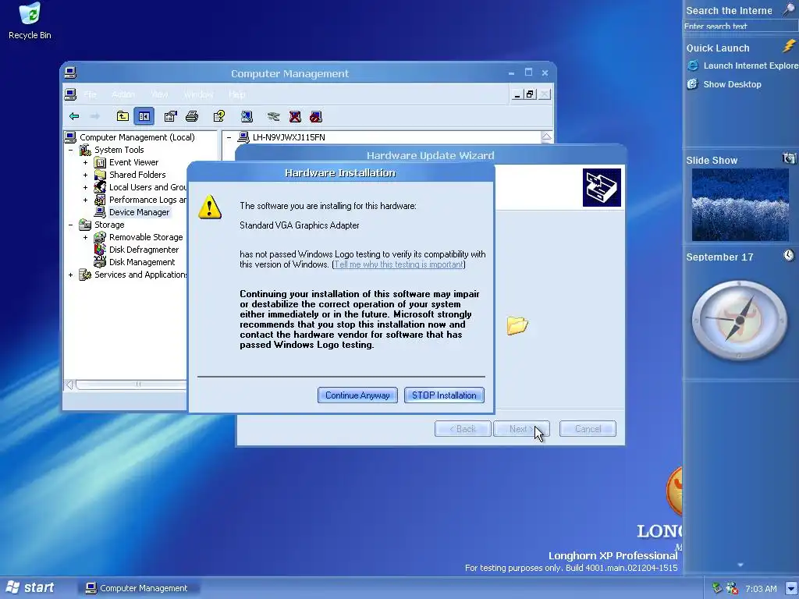The image size is (799, 599).
Task: Open 'Tell me why this testing is important' link
Action: (x=399, y=264)
